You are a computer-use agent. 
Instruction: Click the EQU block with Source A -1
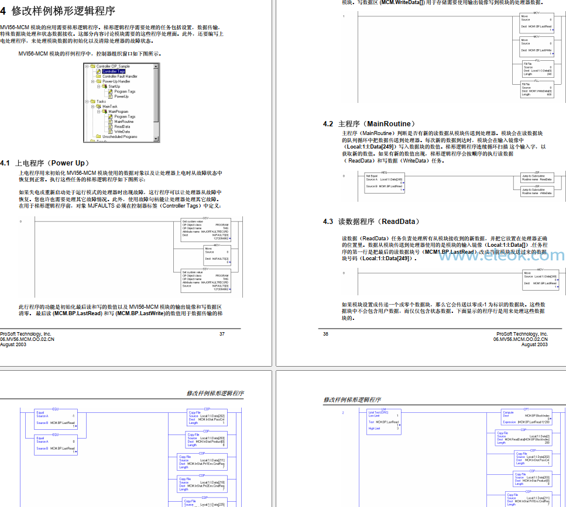(x=56, y=419)
